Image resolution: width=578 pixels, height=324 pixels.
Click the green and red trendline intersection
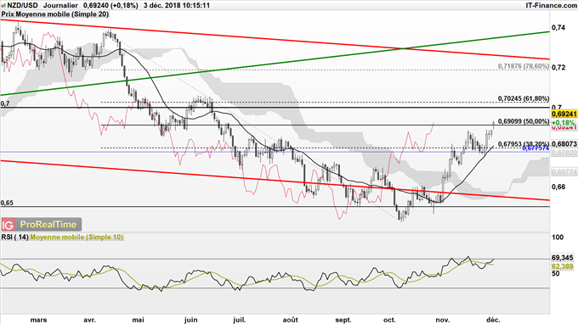(x=405, y=48)
